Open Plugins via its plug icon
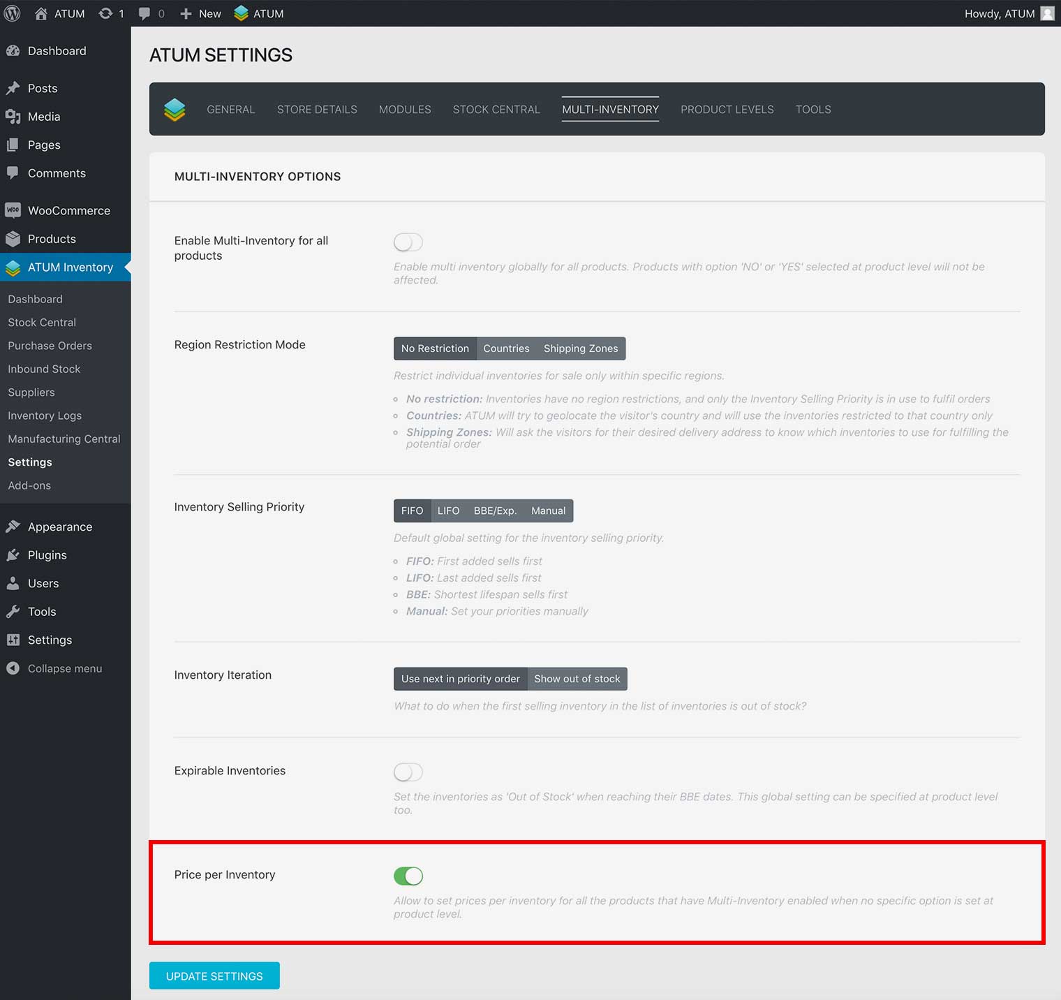Image resolution: width=1061 pixels, height=1000 pixels. [x=13, y=555]
